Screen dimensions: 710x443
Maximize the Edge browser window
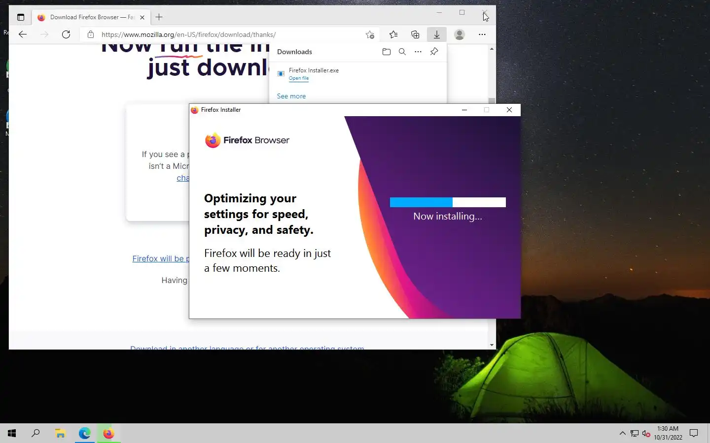point(462,12)
